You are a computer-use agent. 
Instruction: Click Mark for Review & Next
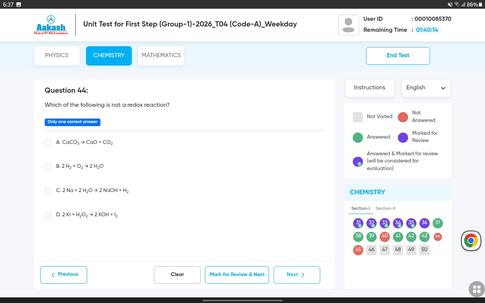coord(237,275)
